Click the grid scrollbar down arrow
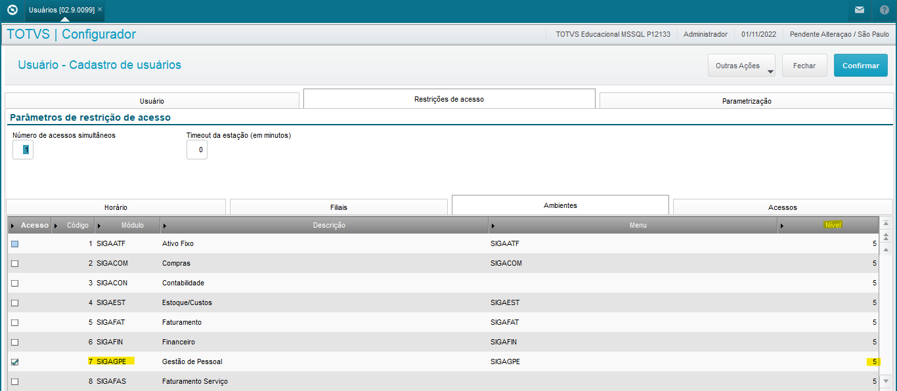This screenshot has width=897, height=391. (885, 381)
